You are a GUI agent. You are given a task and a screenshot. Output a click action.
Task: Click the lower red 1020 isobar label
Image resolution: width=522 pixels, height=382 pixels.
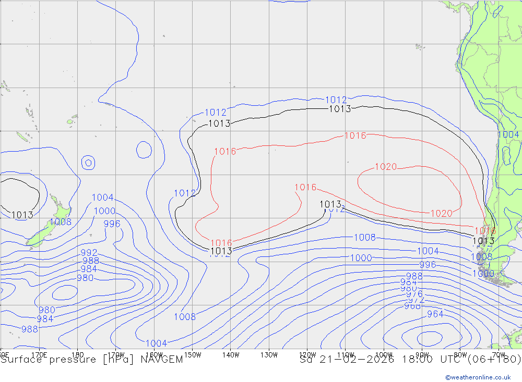coord(442,213)
